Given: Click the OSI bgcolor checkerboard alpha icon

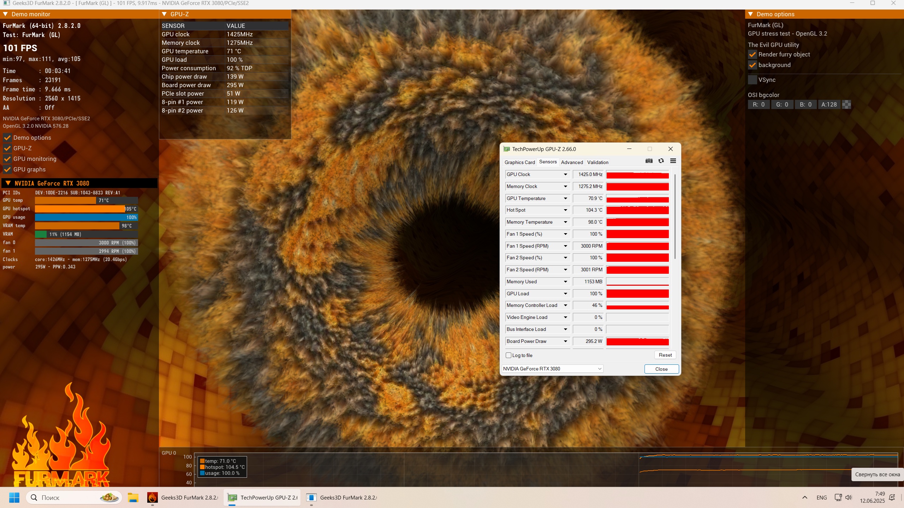Looking at the screenshot, I should (846, 104).
